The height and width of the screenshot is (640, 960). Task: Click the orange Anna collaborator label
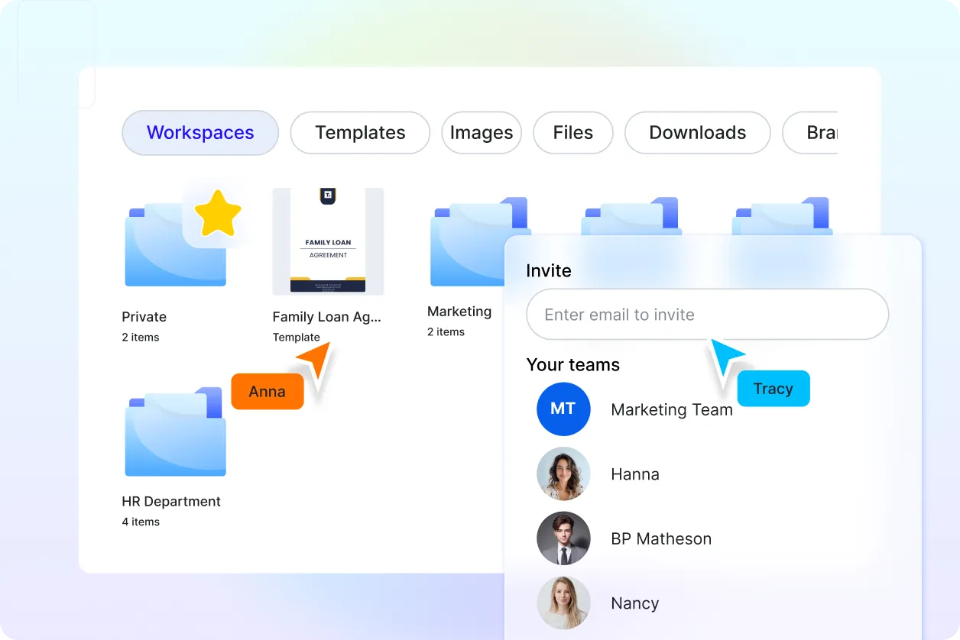(267, 392)
